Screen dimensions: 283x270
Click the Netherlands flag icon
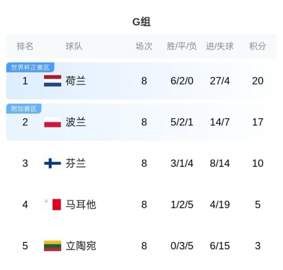point(52,81)
